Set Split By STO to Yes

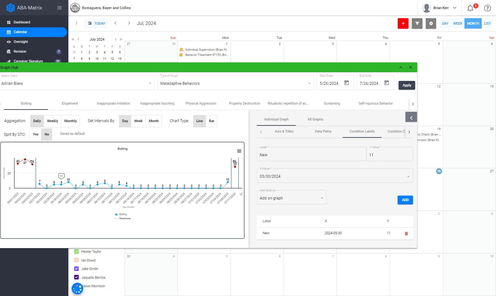click(35, 134)
